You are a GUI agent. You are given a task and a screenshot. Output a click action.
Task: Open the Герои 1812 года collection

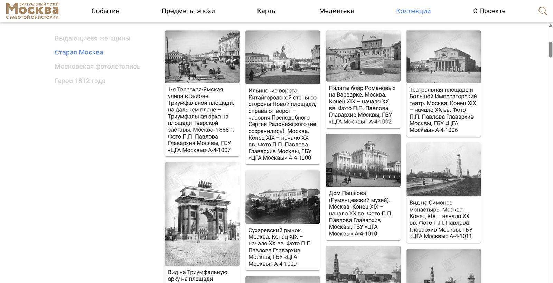[x=80, y=81]
